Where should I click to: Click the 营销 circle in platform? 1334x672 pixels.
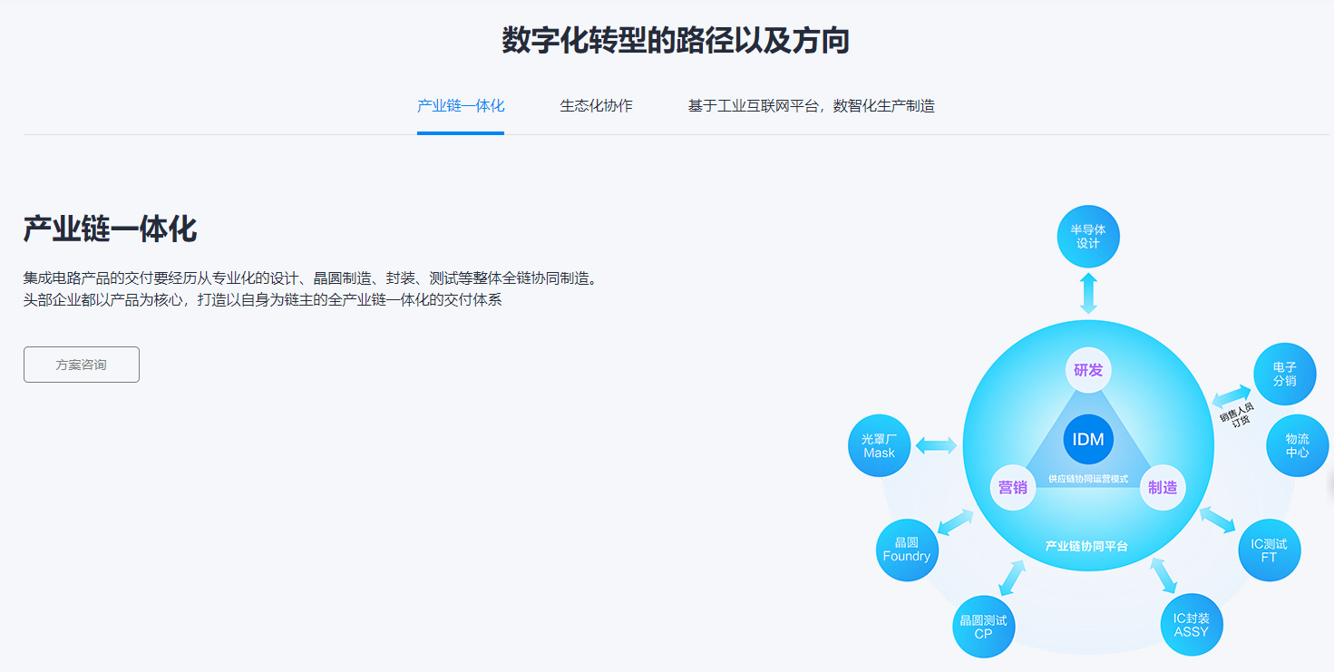click(1012, 487)
